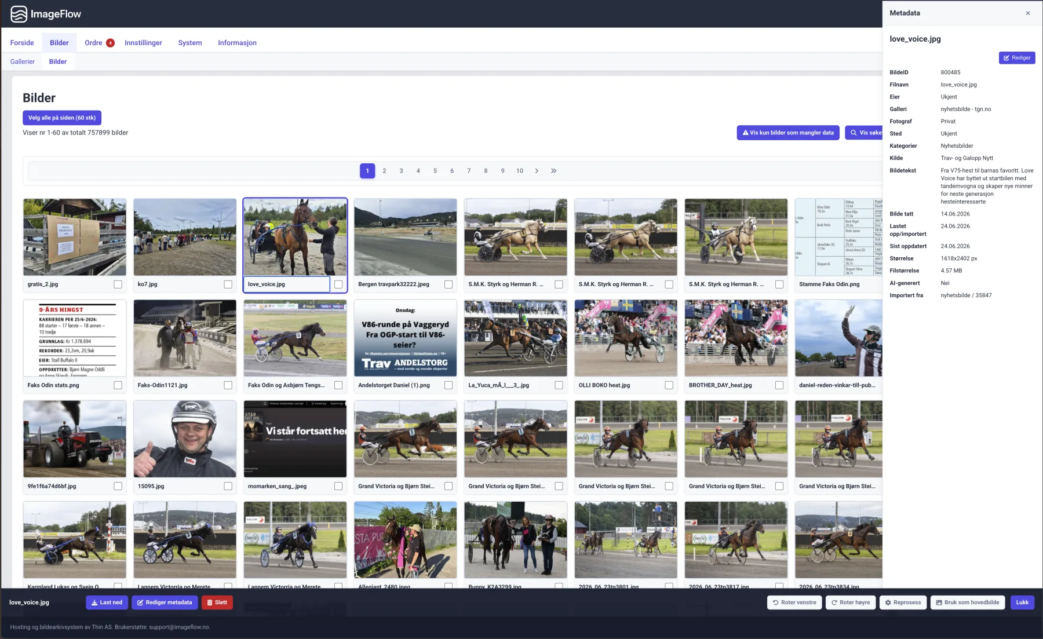1043x639 pixels.
Task: Tick the checkbox for 15095.jpg
Action: pyautogui.click(x=228, y=487)
